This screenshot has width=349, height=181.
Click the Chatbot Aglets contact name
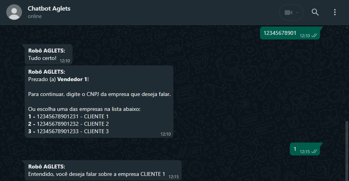[49, 9]
